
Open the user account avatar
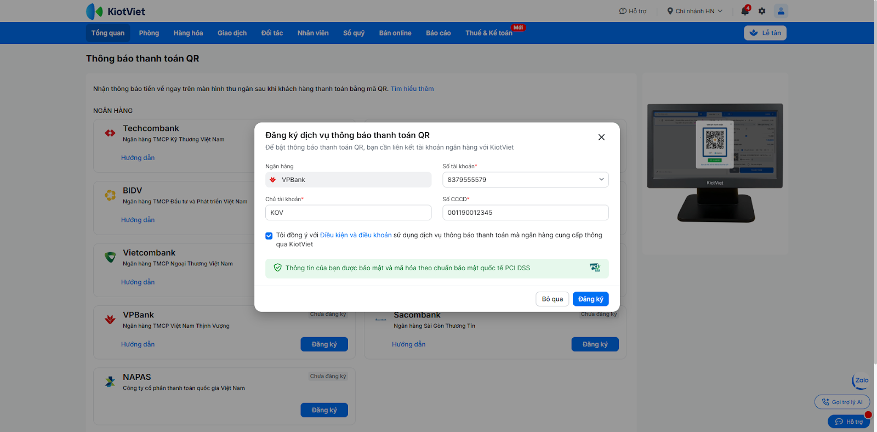pos(781,11)
